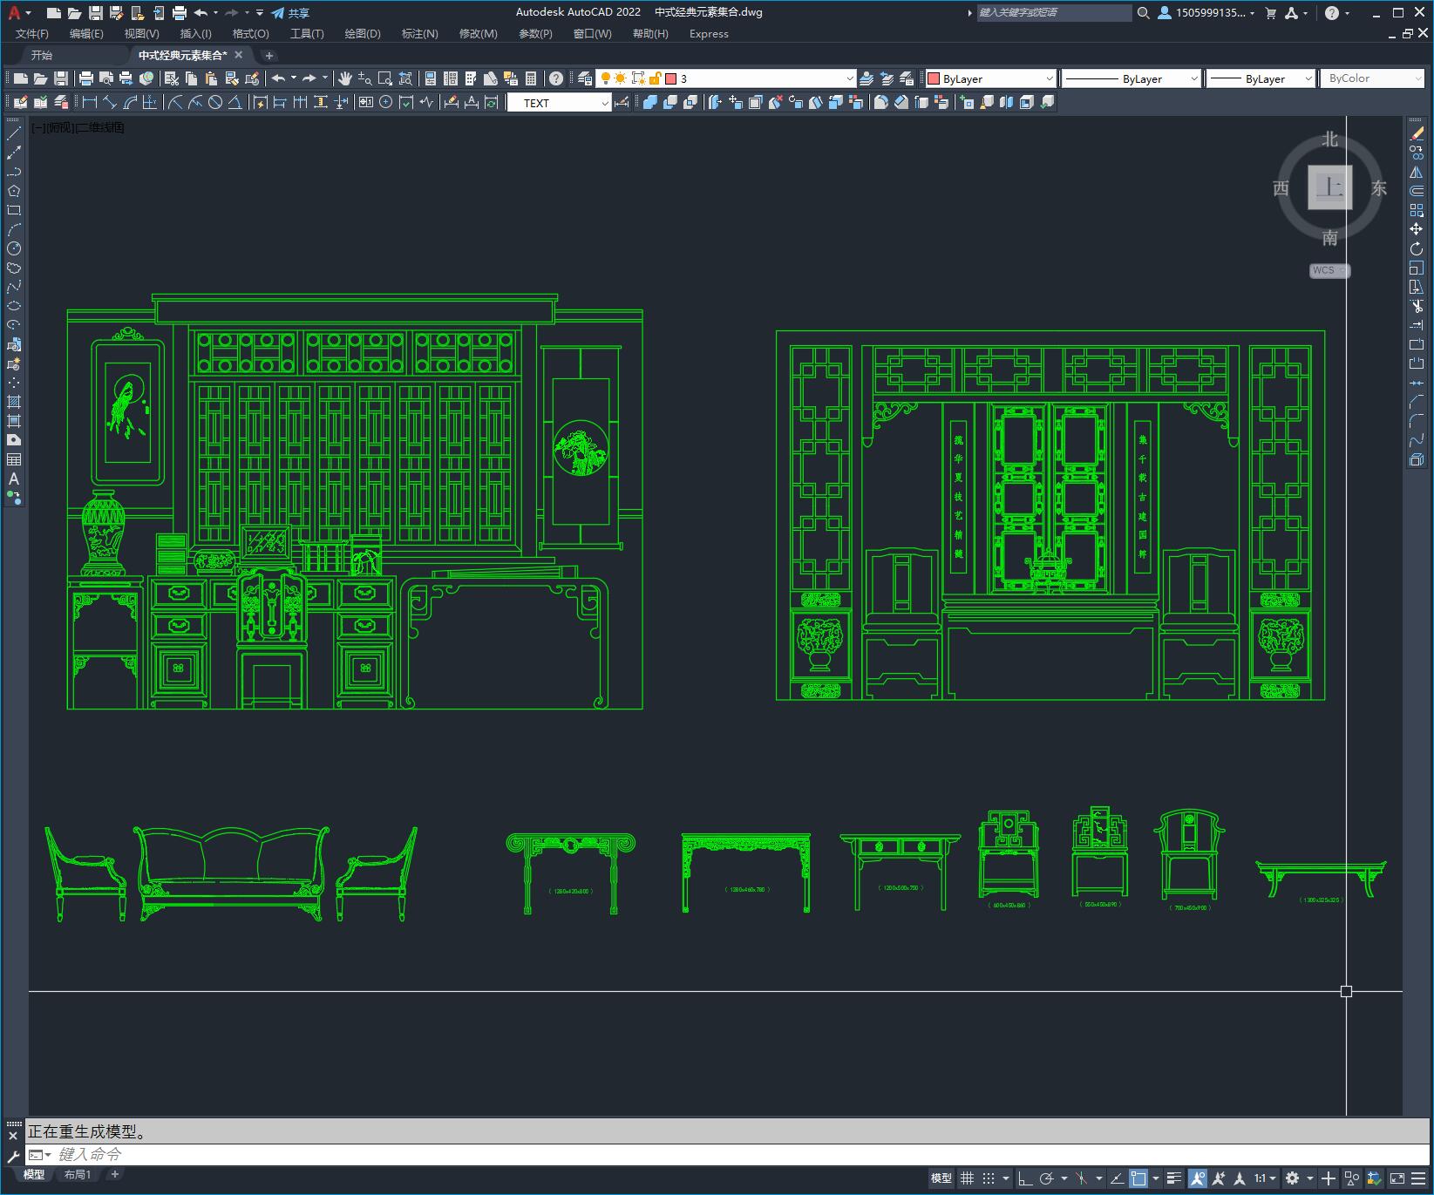
Task: Click the Help question mark in standard toolbar
Action: click(556, 78)
